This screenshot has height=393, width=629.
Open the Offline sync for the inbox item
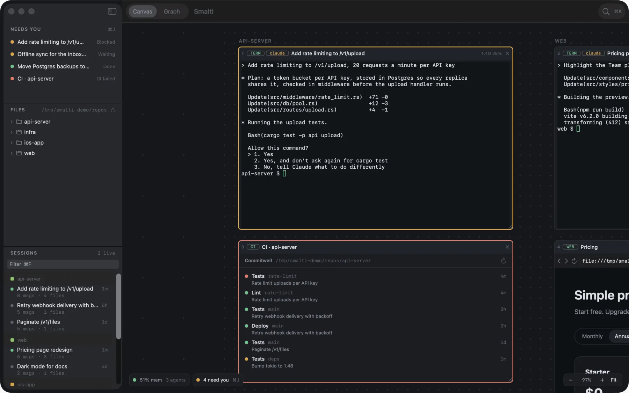coord(63,54)
